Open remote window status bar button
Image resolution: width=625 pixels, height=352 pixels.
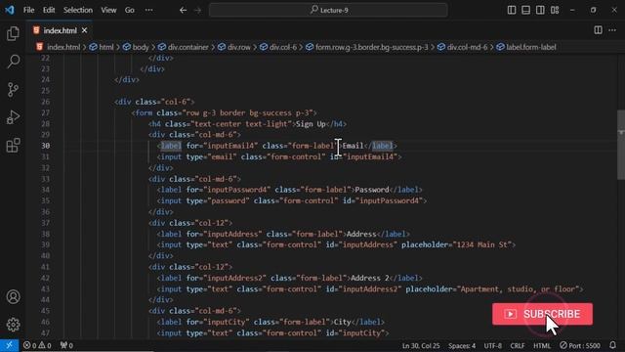[9, 345]
